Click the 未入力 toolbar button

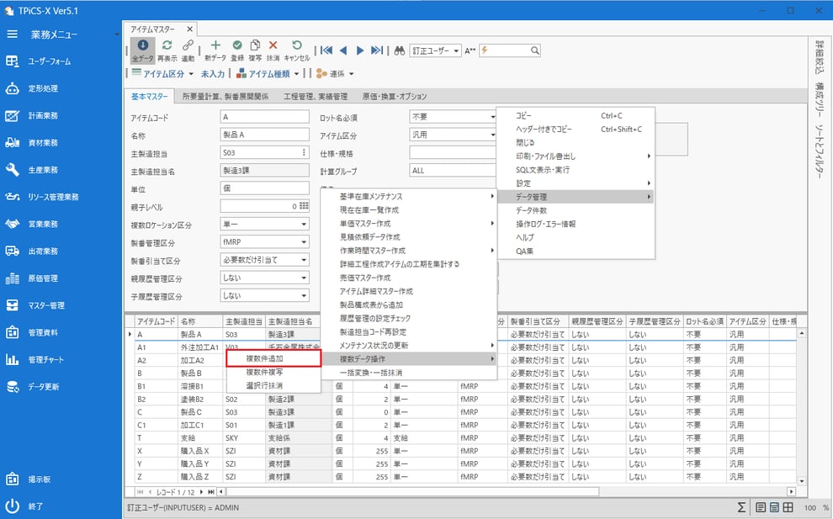(x=213, y=74)
